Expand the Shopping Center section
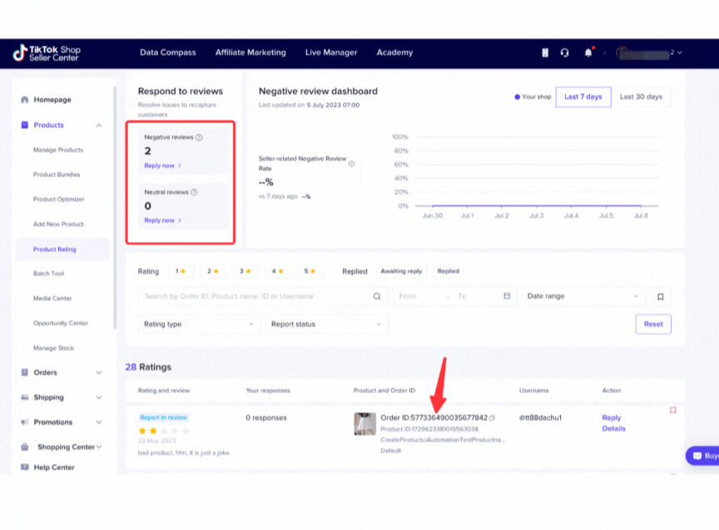This screenshot has height=530, width=719. (99, 447)
